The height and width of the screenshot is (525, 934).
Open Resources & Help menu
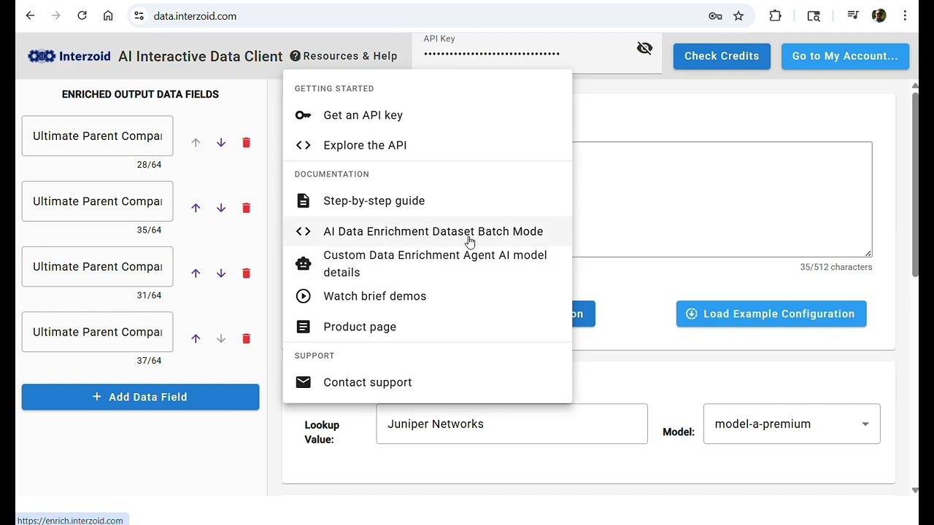click(344, 56)
